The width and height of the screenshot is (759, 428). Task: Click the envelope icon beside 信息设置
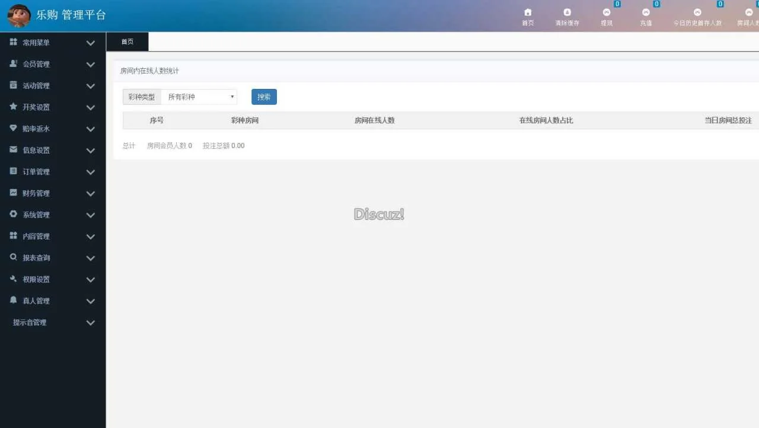(x=13, y=150)
